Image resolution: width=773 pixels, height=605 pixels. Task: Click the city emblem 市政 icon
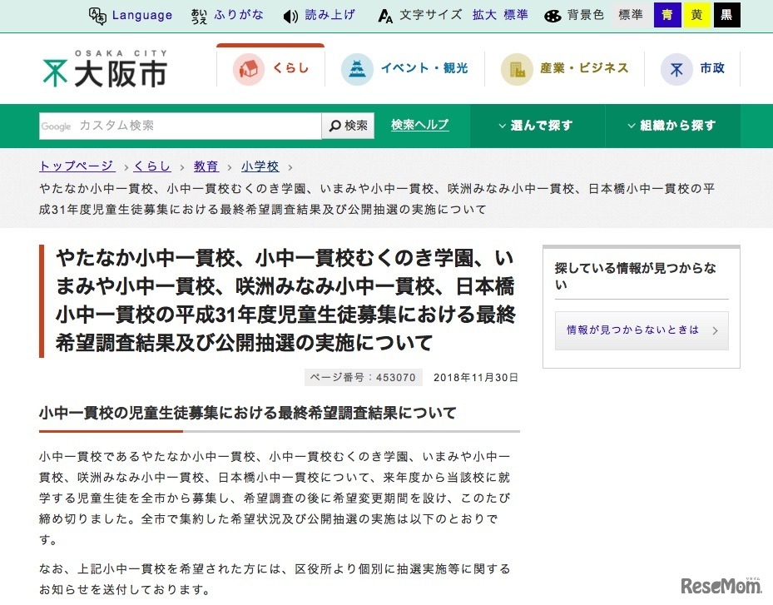click(676, 69)
